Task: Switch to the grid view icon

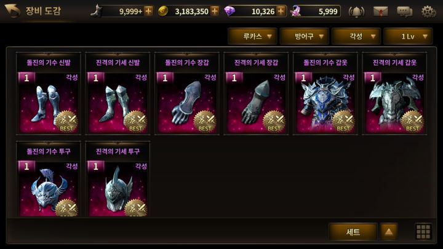Action: point(423,232)
